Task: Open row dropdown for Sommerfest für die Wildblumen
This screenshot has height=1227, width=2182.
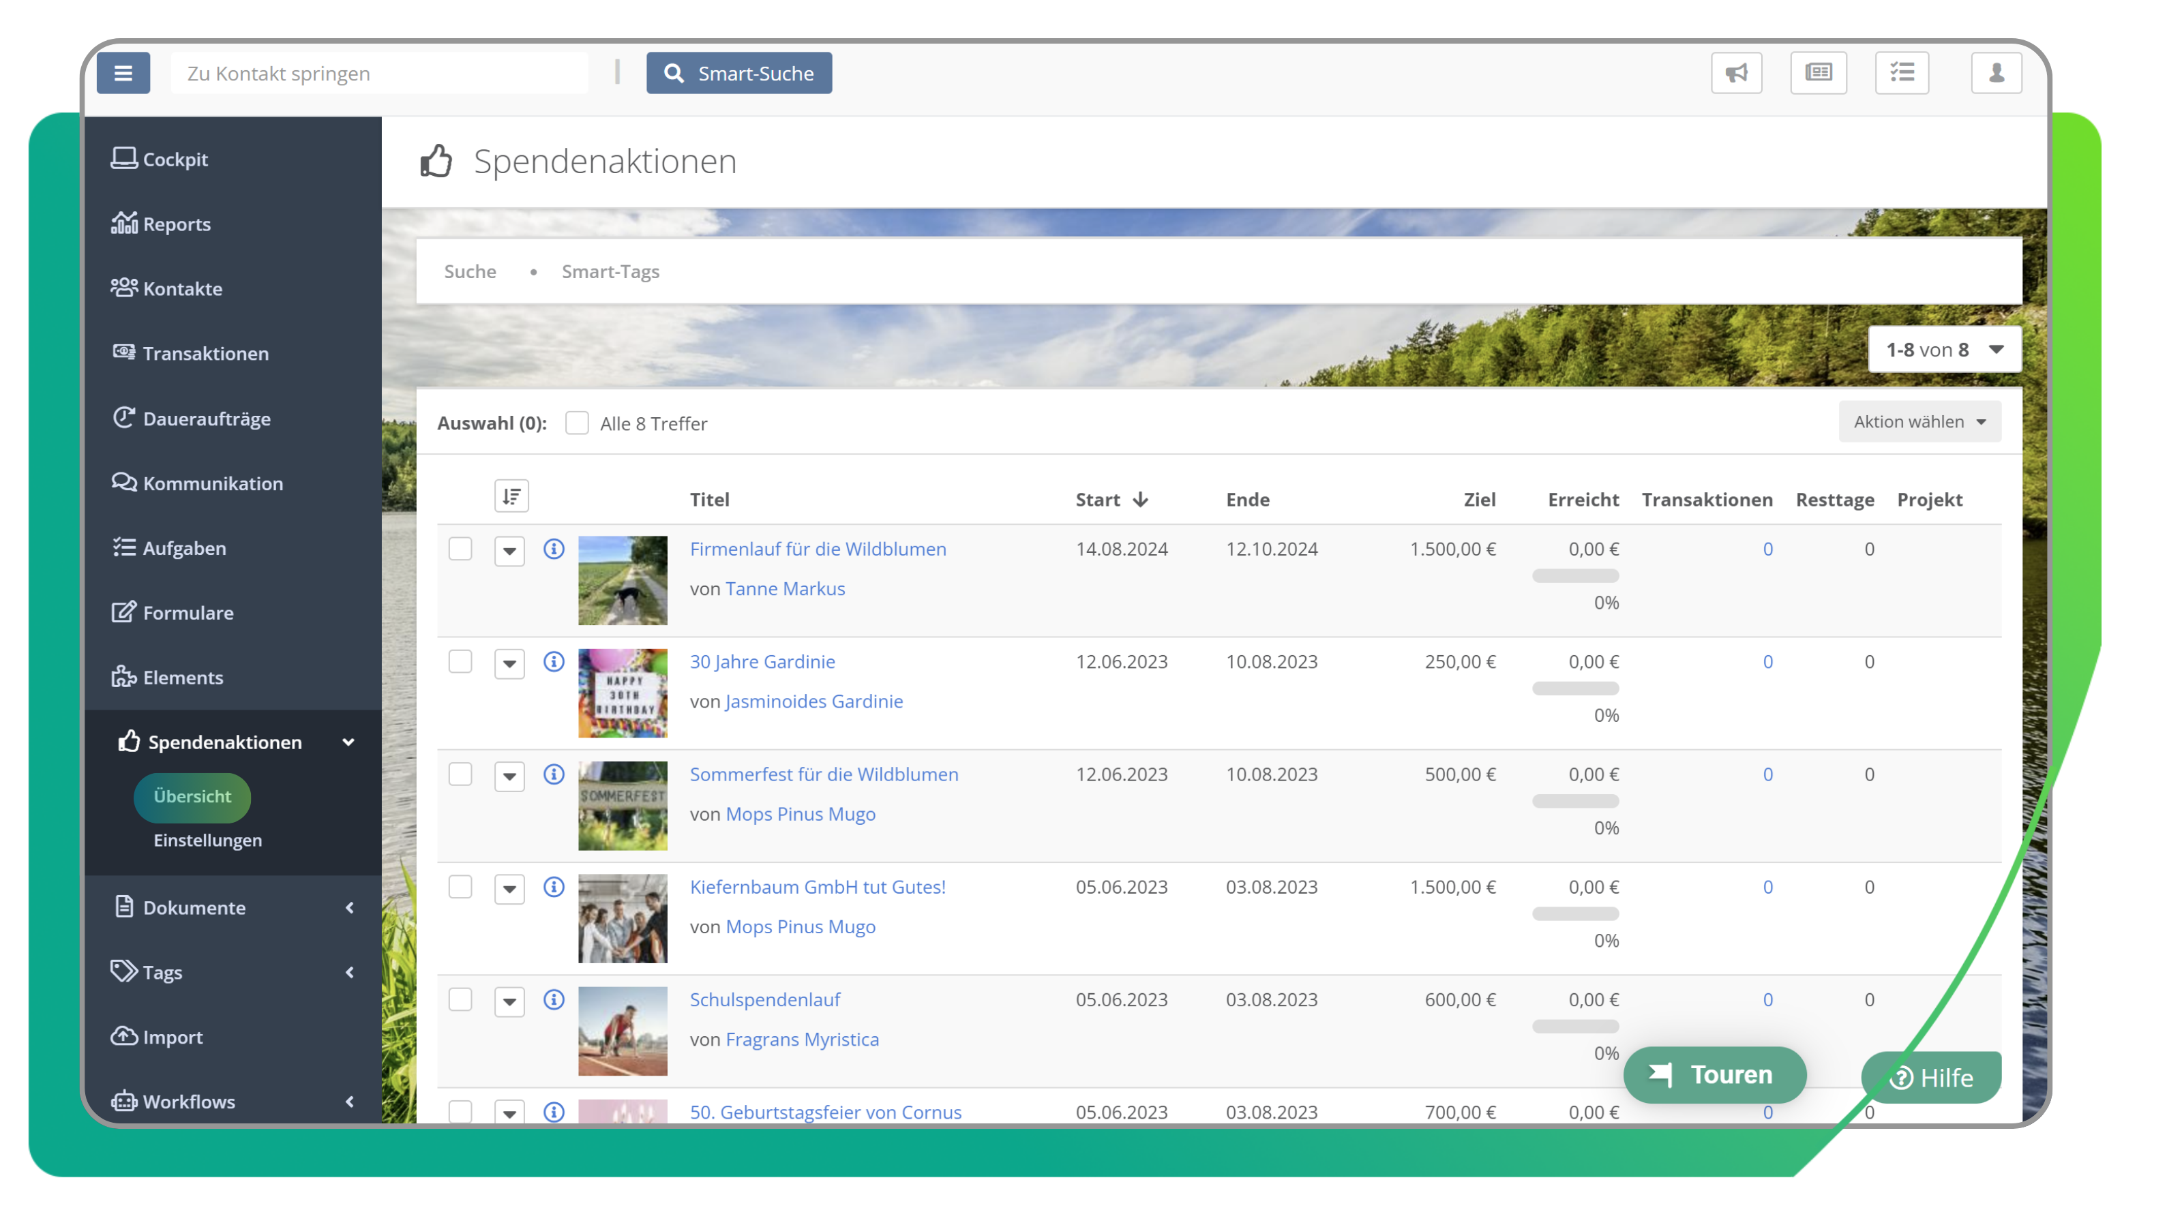Action: [509, 776]
